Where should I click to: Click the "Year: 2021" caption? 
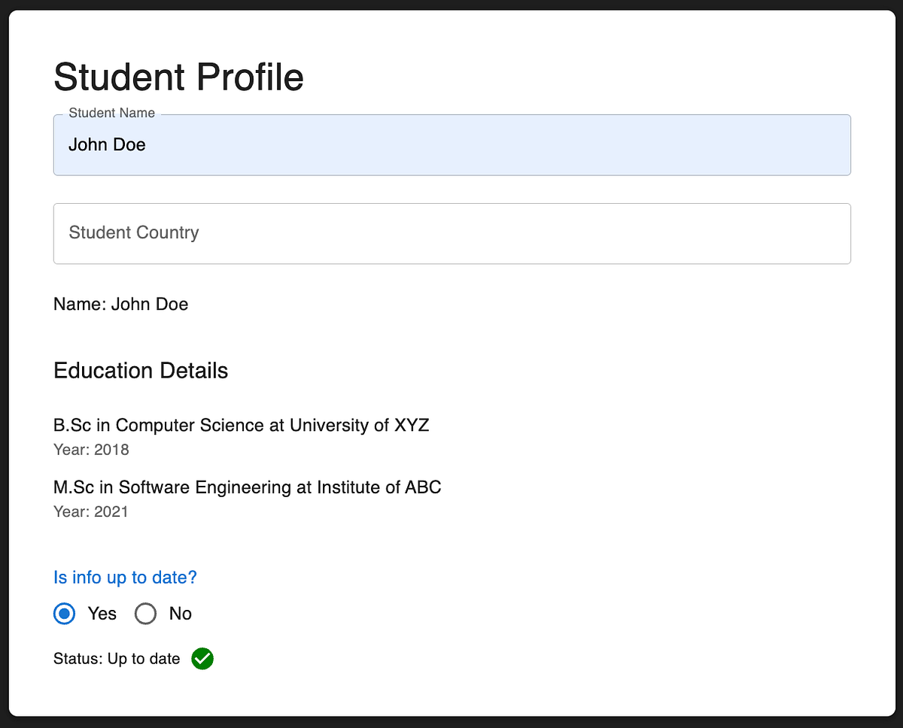click(x=91, y=512)
